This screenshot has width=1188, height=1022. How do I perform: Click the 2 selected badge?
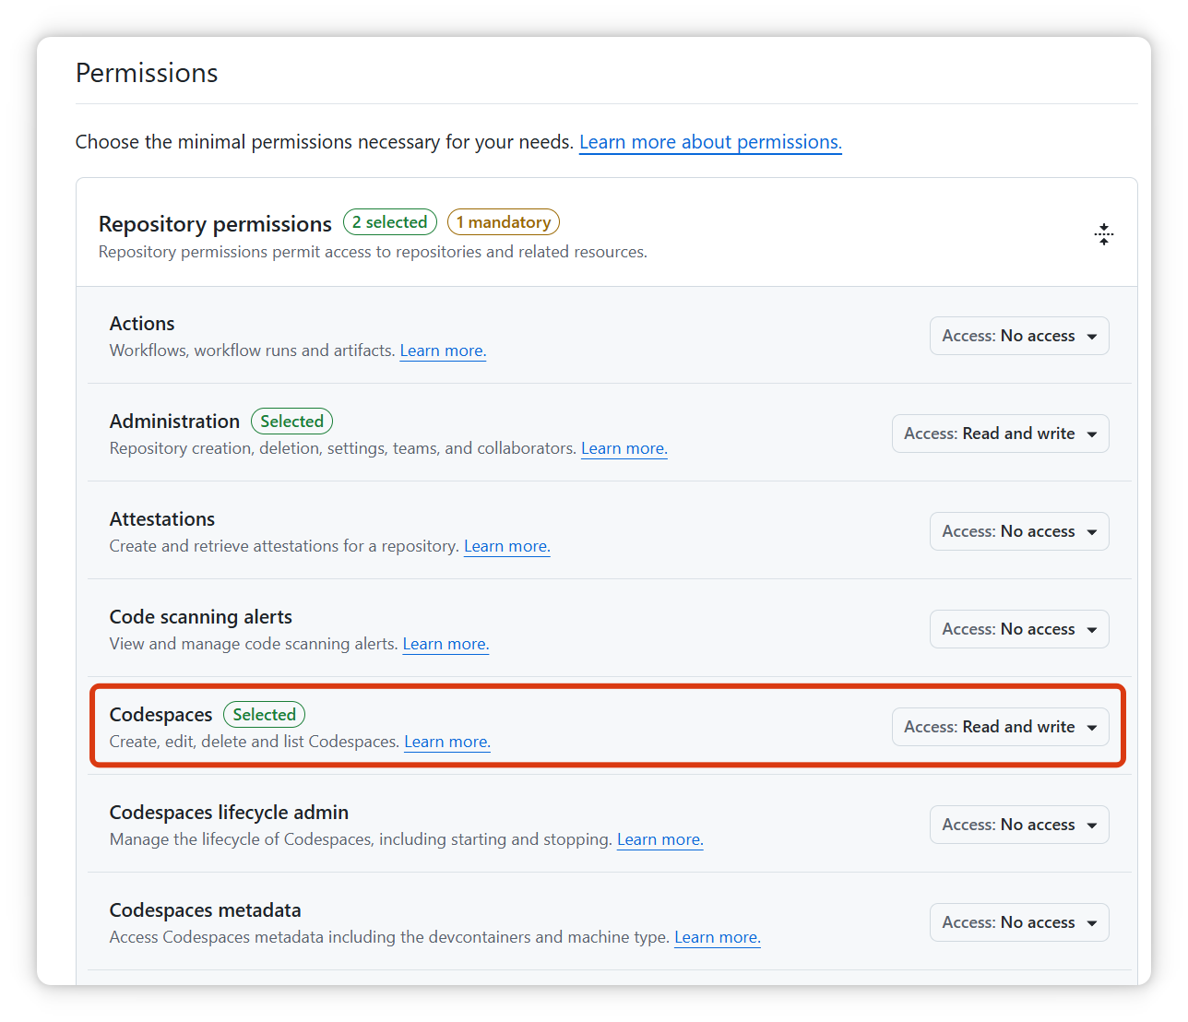click(389, 222)
